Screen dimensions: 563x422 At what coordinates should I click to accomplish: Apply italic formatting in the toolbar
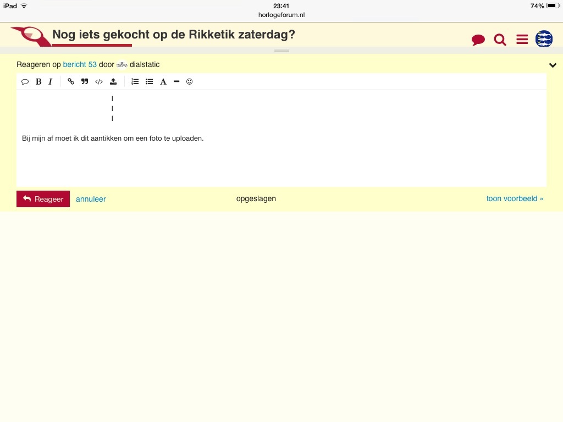(51, 82)
